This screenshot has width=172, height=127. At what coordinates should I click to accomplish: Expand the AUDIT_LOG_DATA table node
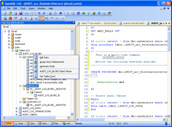16,108
